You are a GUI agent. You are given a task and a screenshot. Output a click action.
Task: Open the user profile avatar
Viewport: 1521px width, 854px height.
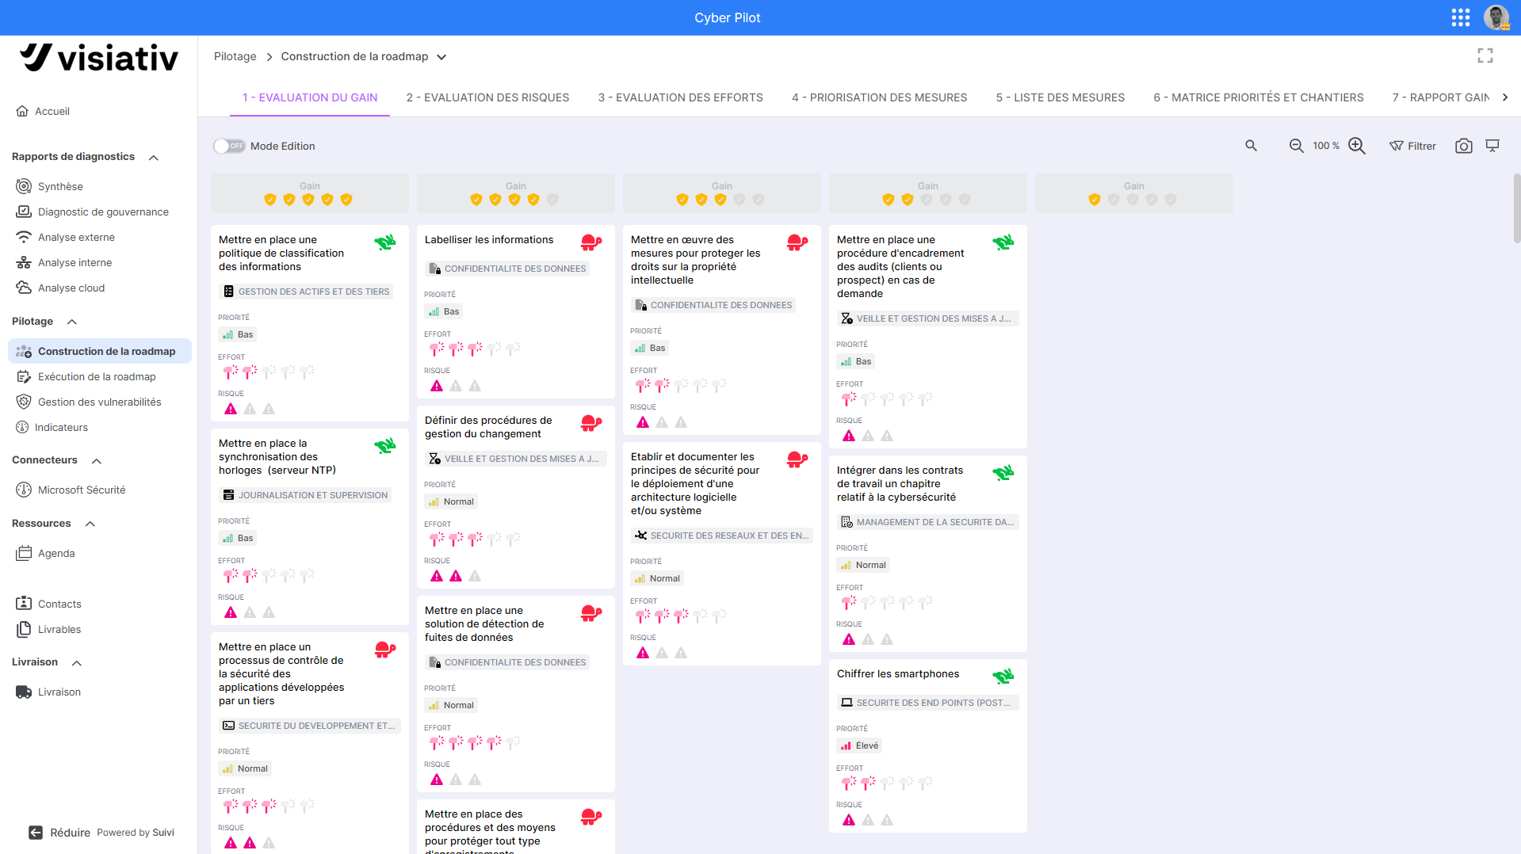1496,17
